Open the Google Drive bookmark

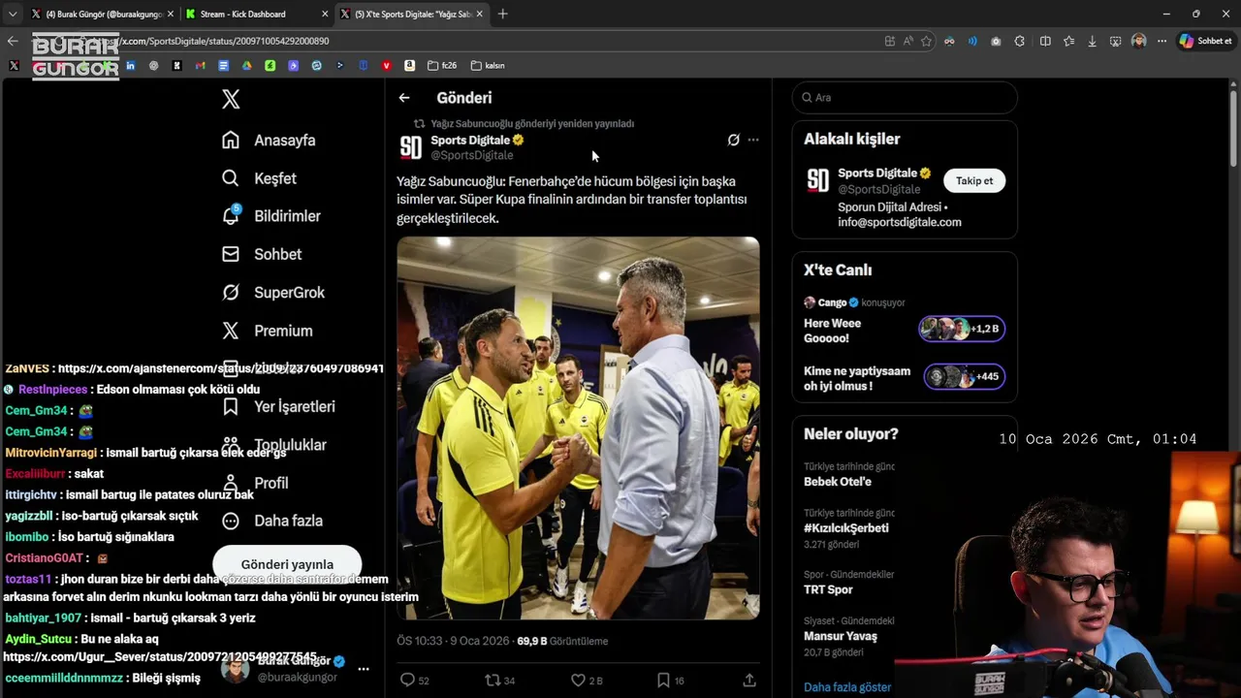[246, 66]
